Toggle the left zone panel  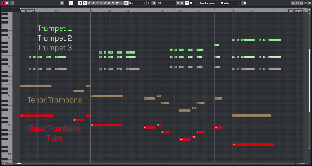298,3
